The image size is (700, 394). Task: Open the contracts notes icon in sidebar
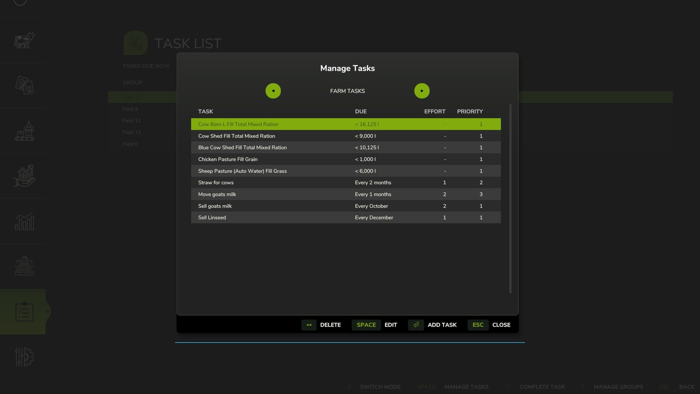(24, 85)
